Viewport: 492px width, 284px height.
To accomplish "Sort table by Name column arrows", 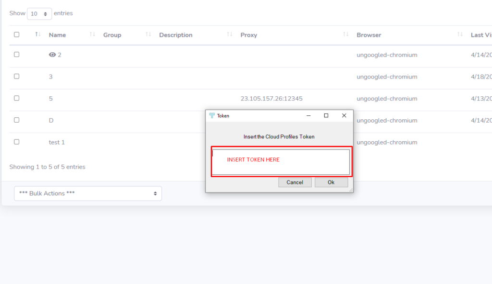I will [x=92, y=34].
